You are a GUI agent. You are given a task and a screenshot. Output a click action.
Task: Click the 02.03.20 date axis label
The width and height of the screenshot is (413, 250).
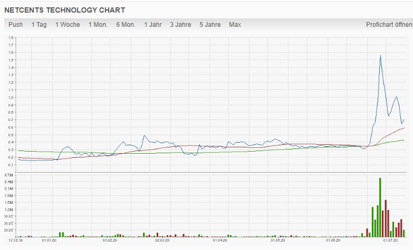pyautogui.click(x=162, y=241)
